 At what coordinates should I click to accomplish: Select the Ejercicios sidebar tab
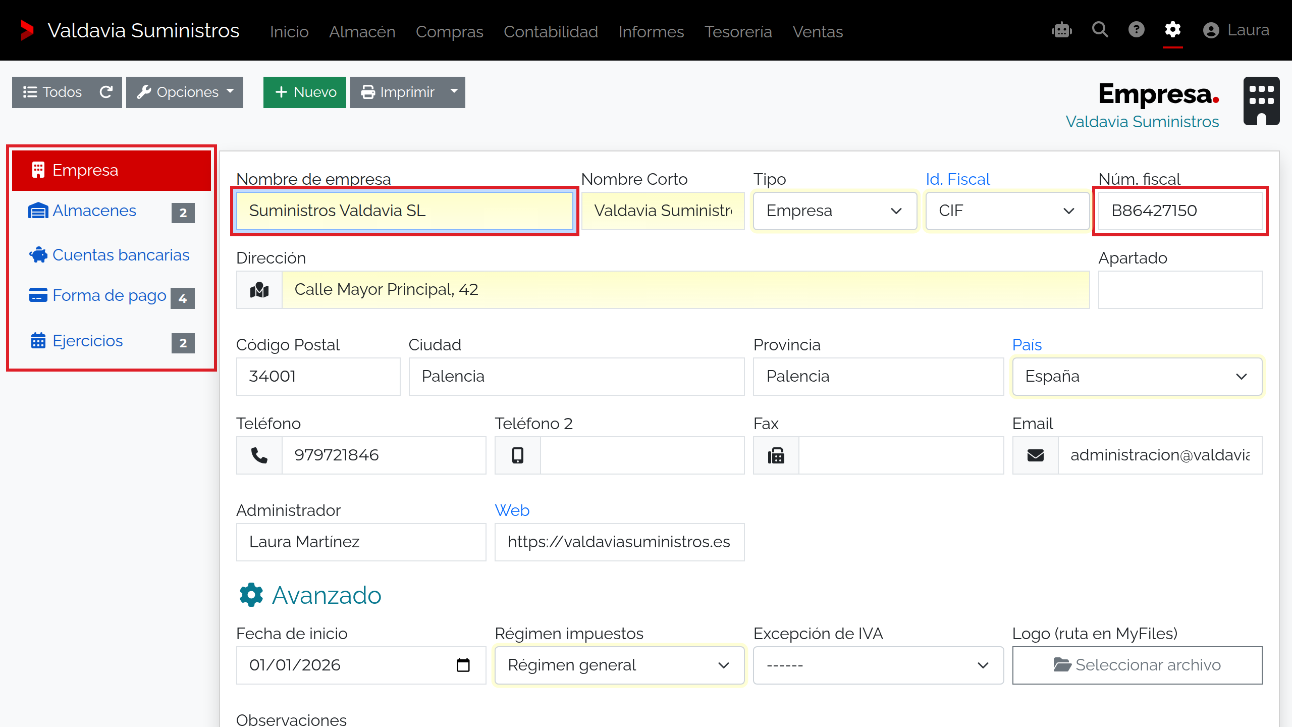click(x=111, y=341)
